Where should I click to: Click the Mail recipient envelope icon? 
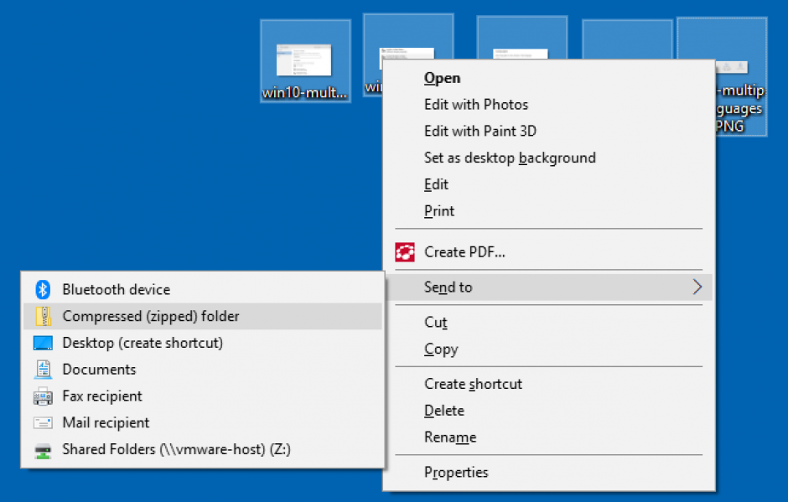coord(44,422)
